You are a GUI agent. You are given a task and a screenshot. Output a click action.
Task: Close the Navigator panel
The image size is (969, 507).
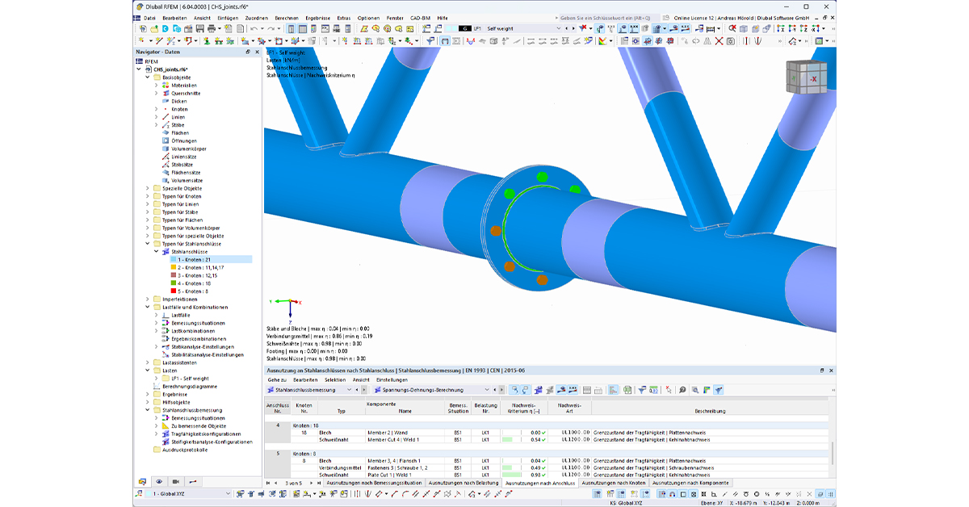point(257,52)
